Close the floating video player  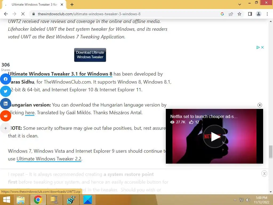pyautogui.click(x=260, y=105)
